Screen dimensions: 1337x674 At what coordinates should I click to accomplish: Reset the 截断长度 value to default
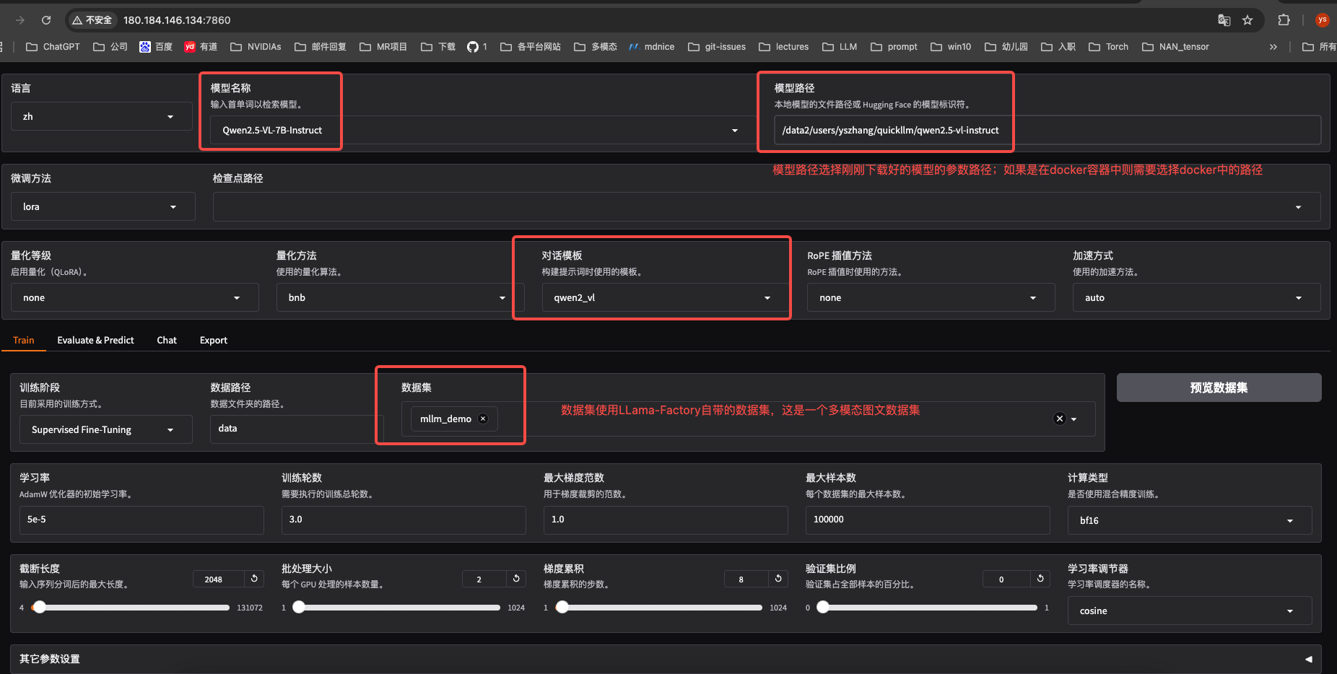coord(254,579)
